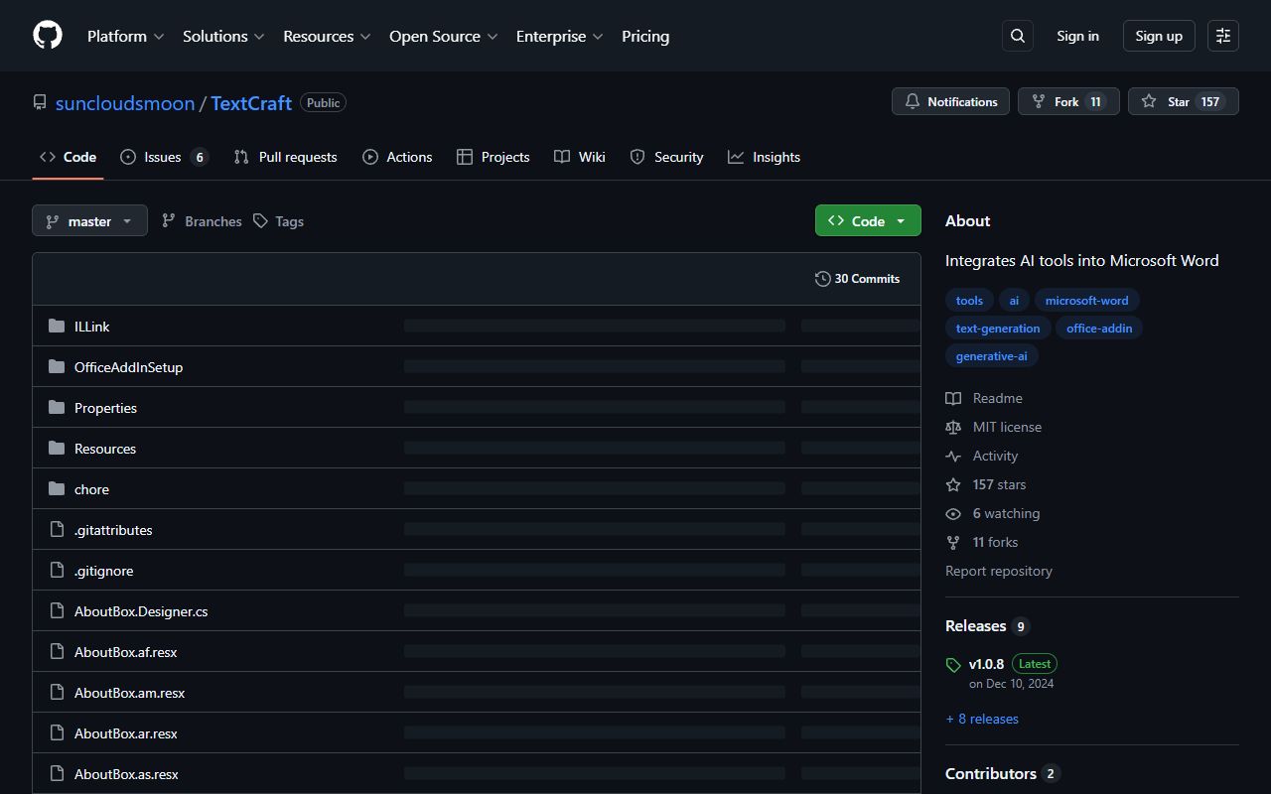
Task: Open the v1.0.8 release link
Action: [x=986, y=663]
